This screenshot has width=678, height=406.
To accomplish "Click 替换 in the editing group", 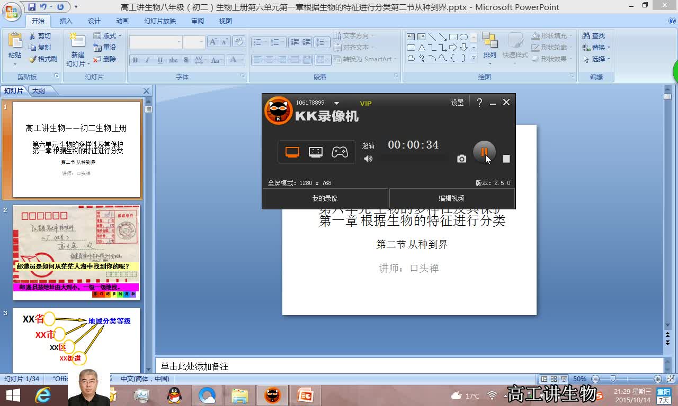I will tap(596, 48).
